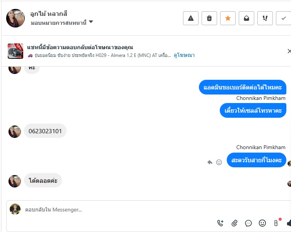Open saved replies speech bubble icon

pos(248,223)
